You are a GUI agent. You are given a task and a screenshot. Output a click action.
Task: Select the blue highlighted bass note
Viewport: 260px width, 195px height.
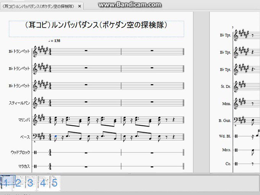point(56,136)
